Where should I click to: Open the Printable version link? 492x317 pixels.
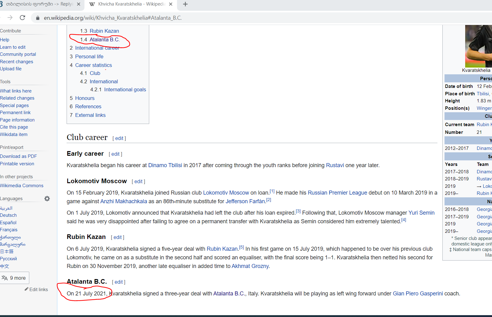click(17, 164)
